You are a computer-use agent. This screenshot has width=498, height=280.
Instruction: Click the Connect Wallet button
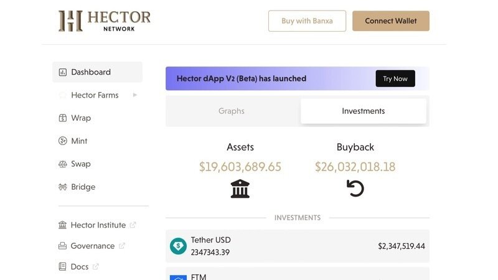391,21
